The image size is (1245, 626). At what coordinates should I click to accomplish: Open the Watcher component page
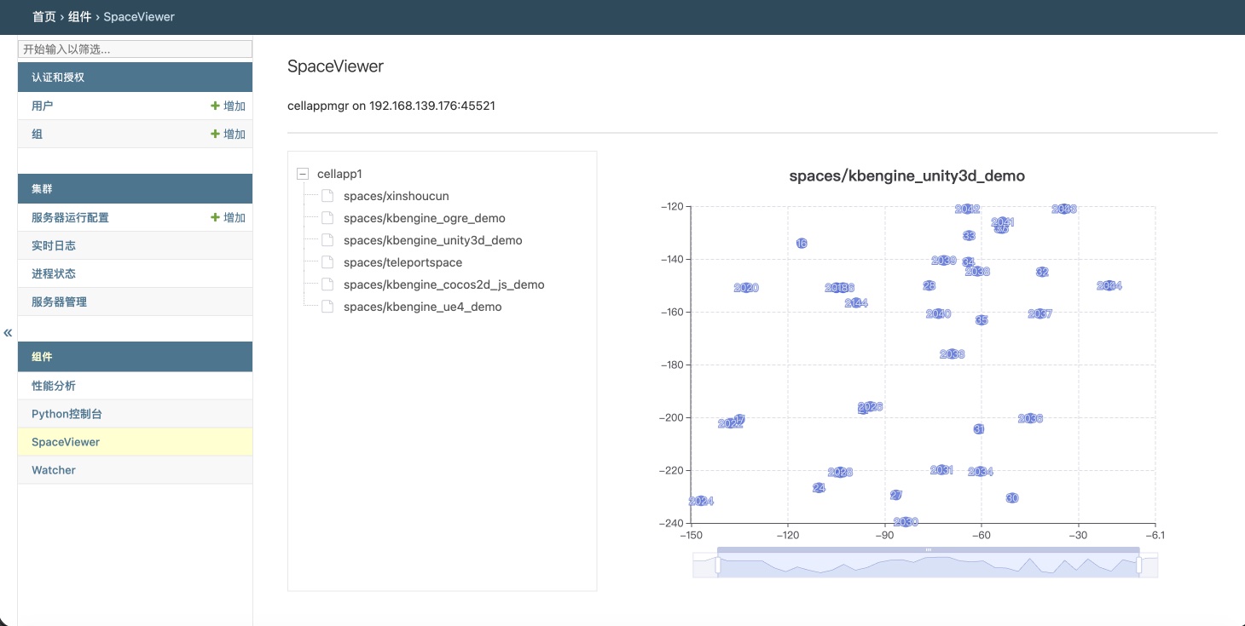(x=54, y=470)
